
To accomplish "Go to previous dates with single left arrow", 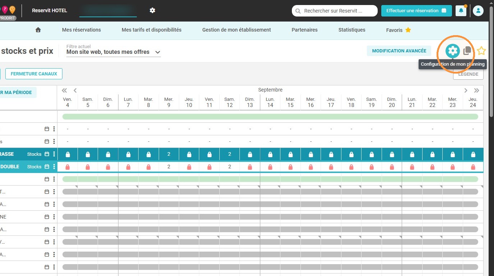I will tap(75, 90).
